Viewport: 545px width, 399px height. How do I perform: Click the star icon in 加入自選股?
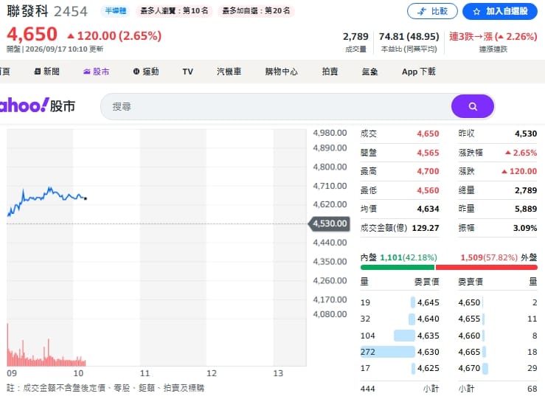click(x=476, y=12)
